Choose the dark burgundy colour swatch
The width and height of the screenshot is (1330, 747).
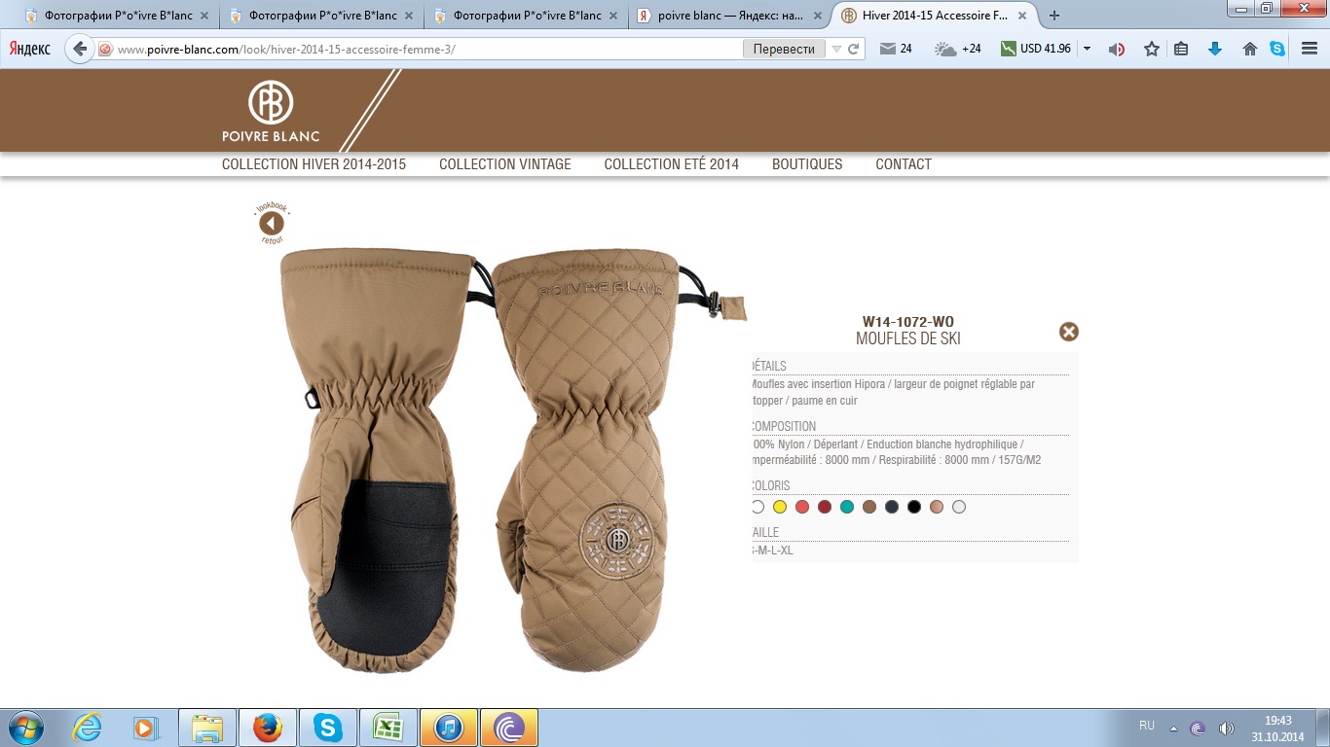click(825, 507)
